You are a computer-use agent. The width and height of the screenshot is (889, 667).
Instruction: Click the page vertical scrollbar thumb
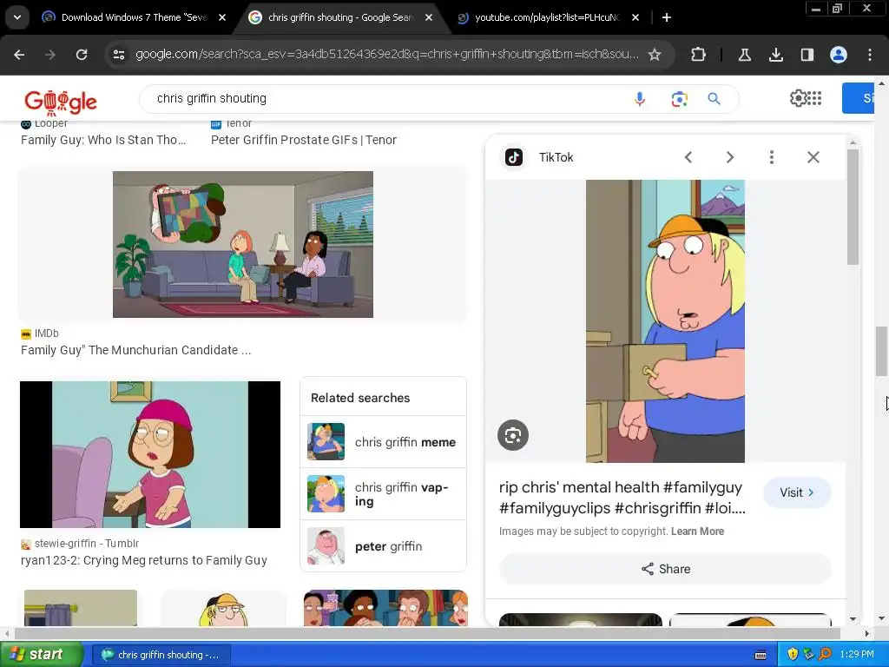point(881,351)
